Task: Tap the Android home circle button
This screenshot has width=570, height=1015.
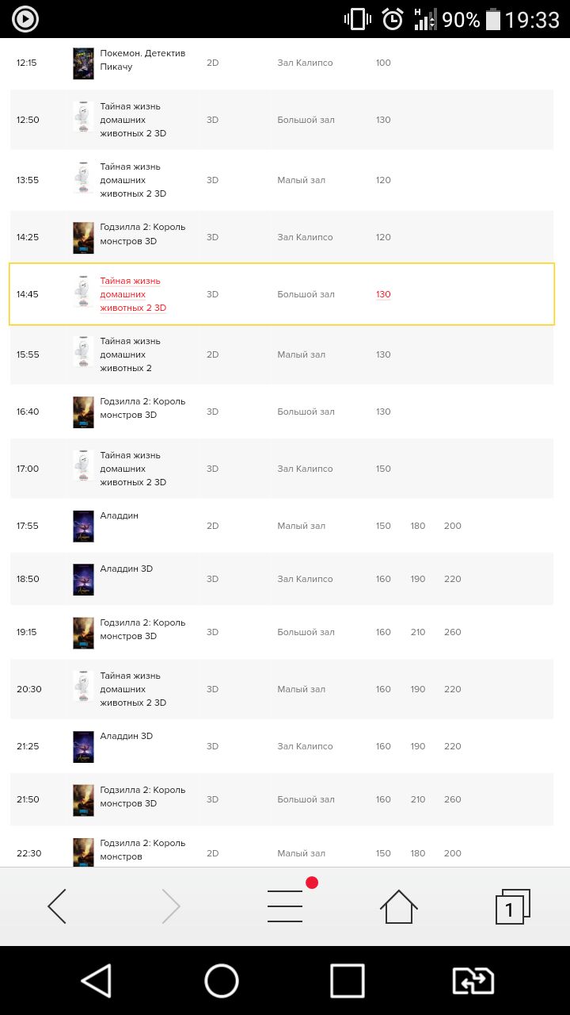Action: 222,981
